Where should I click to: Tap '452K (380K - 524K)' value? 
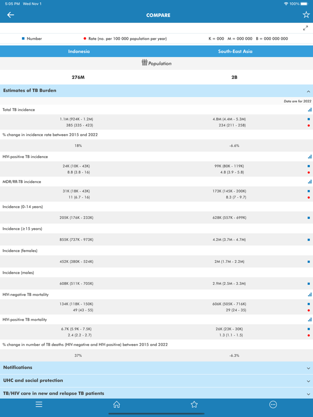click(x=76, y=262)
